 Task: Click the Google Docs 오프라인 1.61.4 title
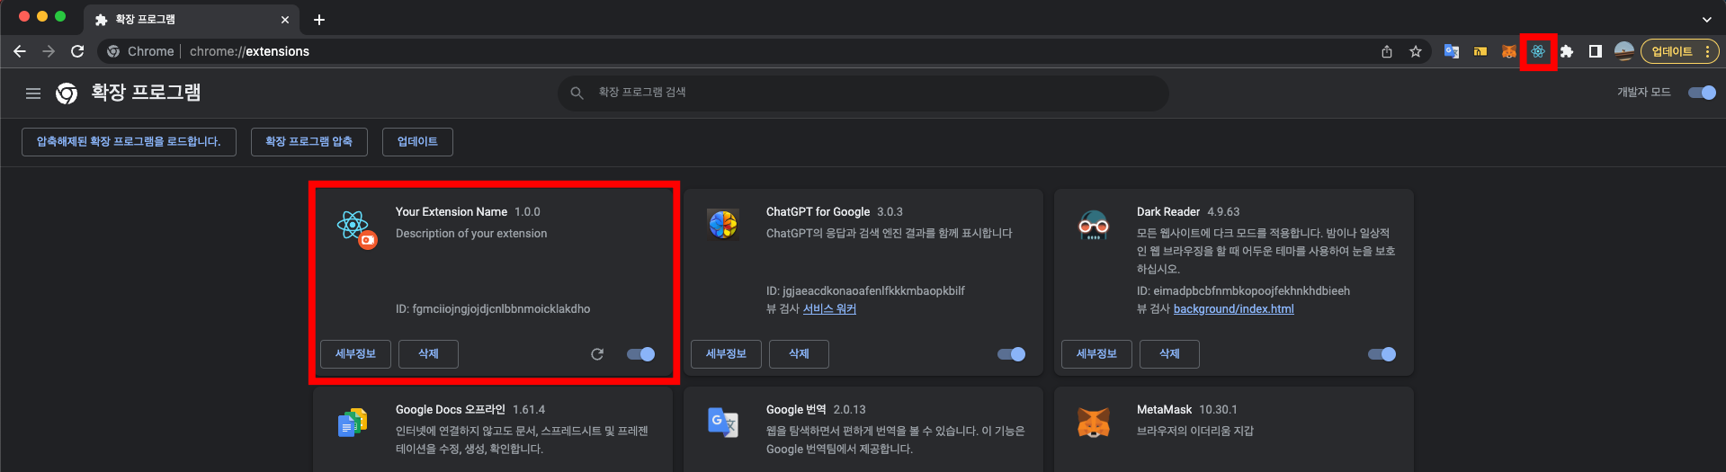tap(470, 410)
